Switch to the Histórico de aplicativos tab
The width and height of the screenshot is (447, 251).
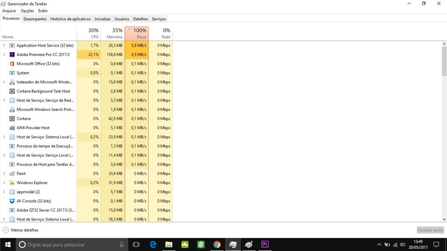pyautogui.click(x=70, y=19)
